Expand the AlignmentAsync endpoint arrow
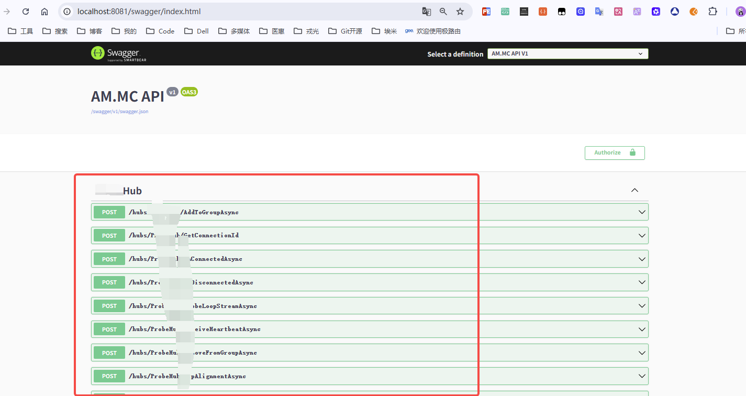This screenshot has height=396, width=746. tap(642, 376)
